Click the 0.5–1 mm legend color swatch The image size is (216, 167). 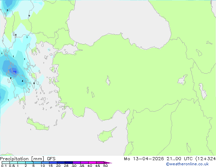click(x=14, y=163)
